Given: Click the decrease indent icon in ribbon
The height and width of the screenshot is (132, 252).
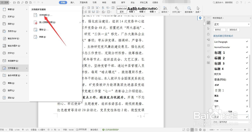Looking at the screenshot, I should pos(89,8).
